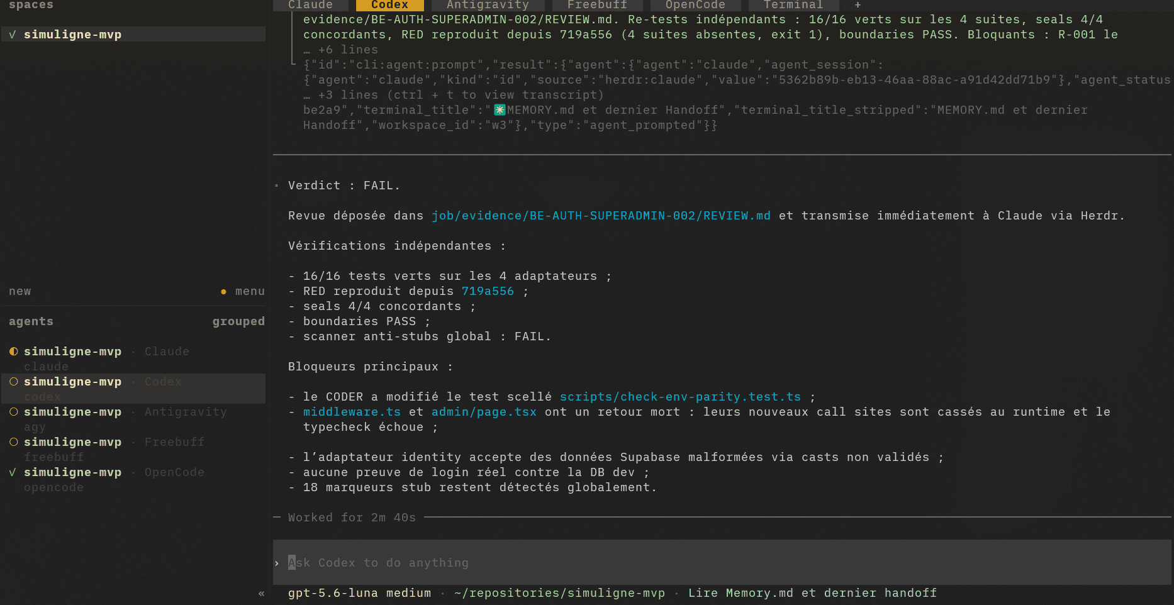The width and height of the screenshot is (1174, 605).
Task: Select the simuligne-mvp Codex agent row
Action: [133, 389]
